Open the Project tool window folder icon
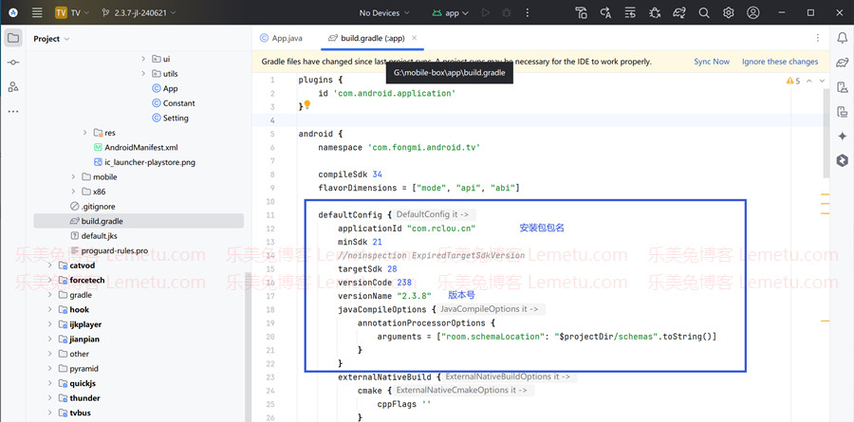The image size is (854, 422). [13, 38]
